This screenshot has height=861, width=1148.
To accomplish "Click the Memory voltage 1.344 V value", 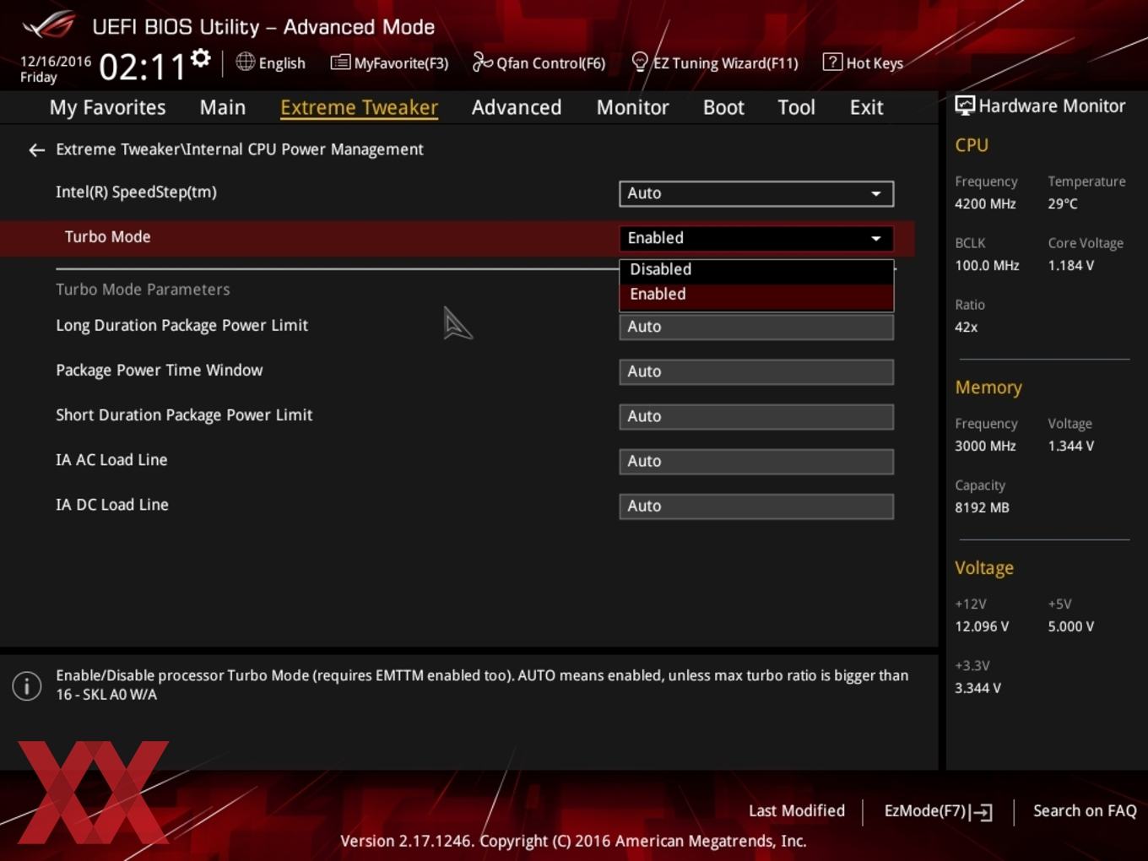I will 1070,447.
